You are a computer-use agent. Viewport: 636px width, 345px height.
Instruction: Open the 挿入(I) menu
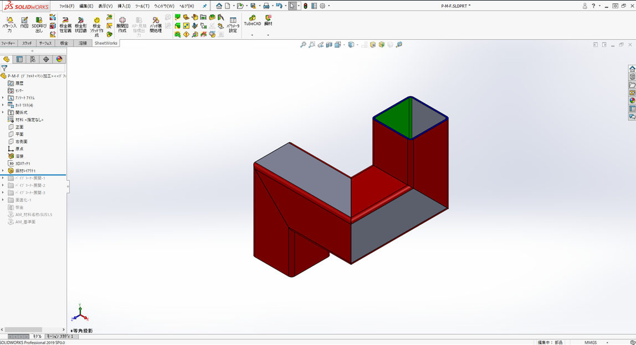(x=124, y=6)
